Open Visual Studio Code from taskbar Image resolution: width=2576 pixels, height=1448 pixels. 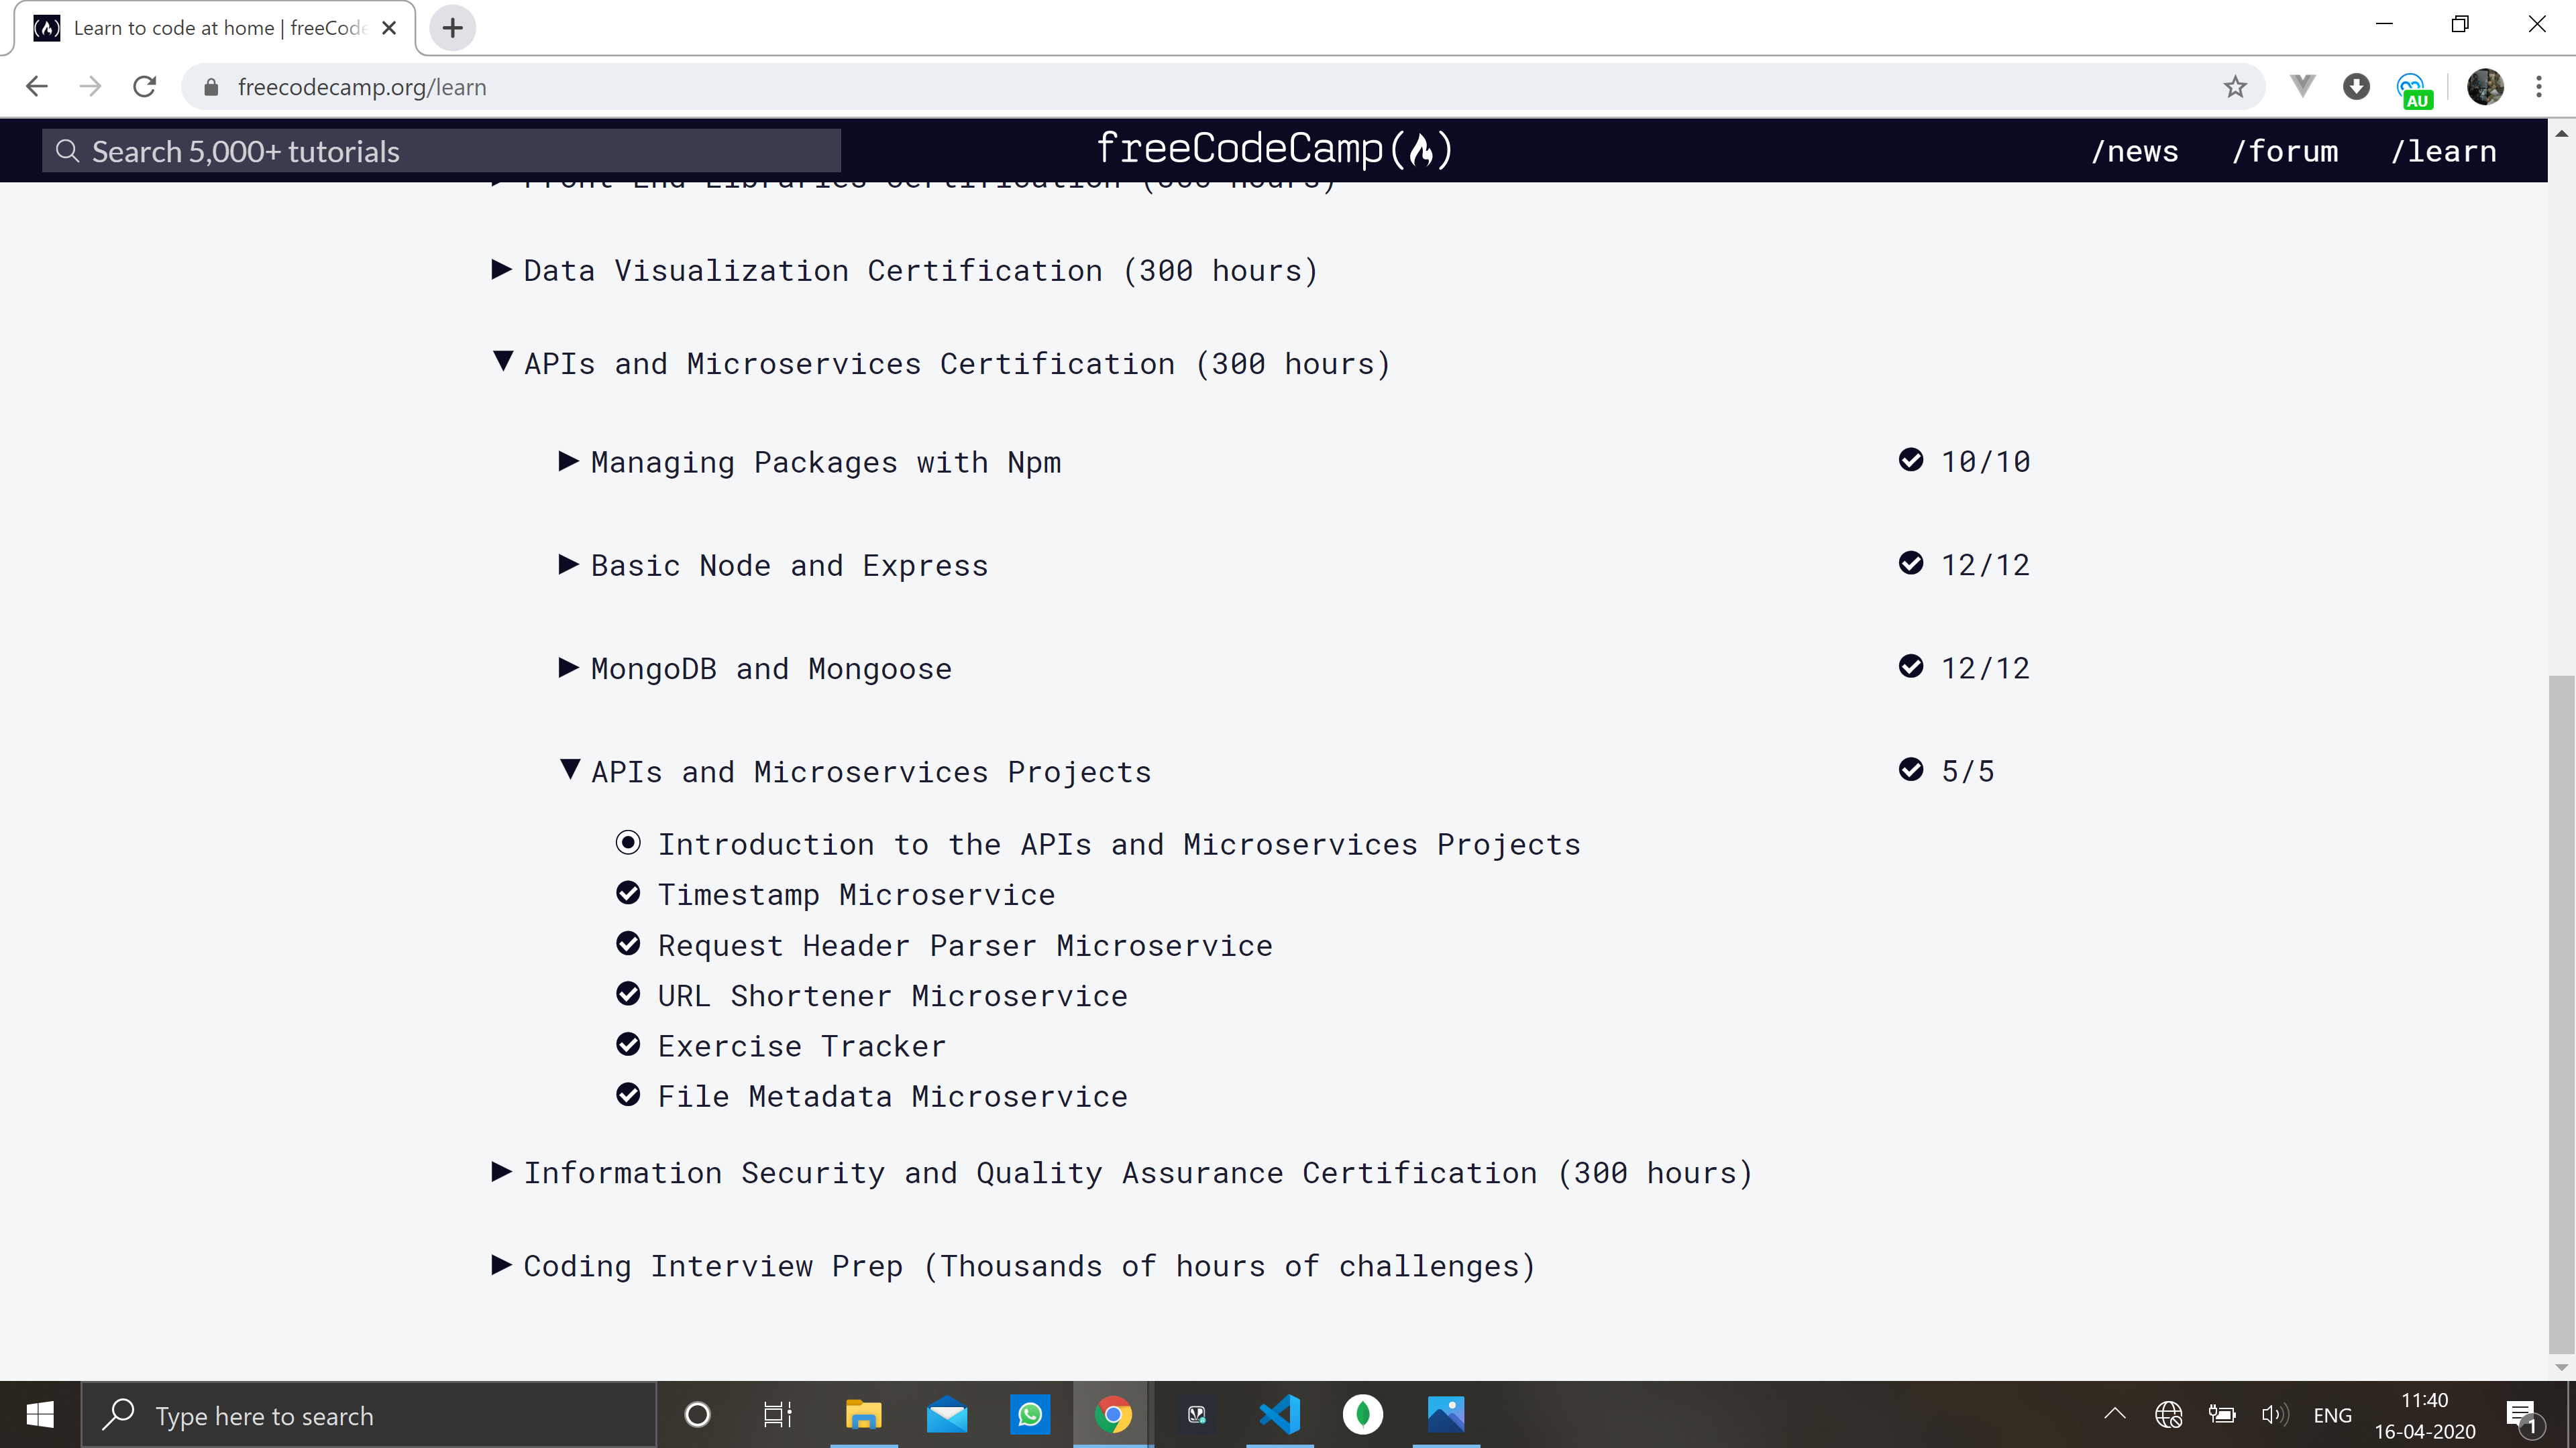[1279, 1414]
